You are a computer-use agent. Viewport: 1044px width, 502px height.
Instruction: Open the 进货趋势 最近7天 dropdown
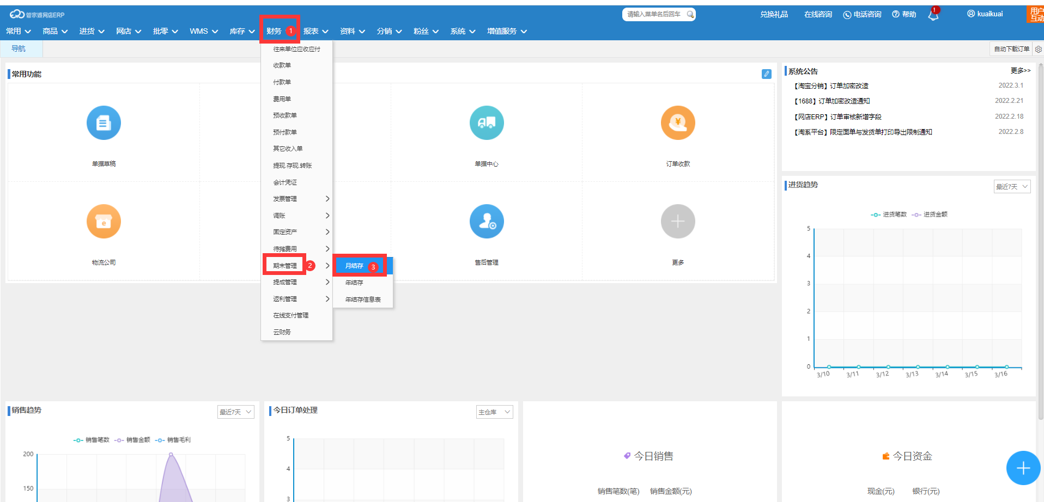click(x=1012, y=187)
